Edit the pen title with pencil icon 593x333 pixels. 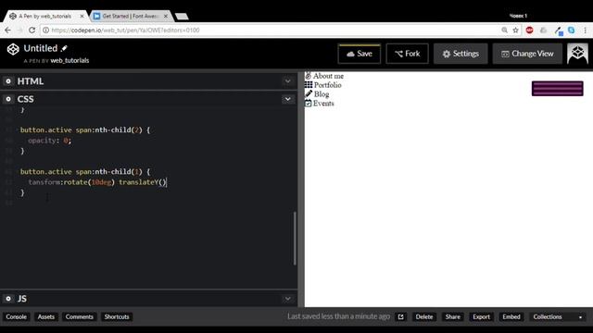(64, 48)
